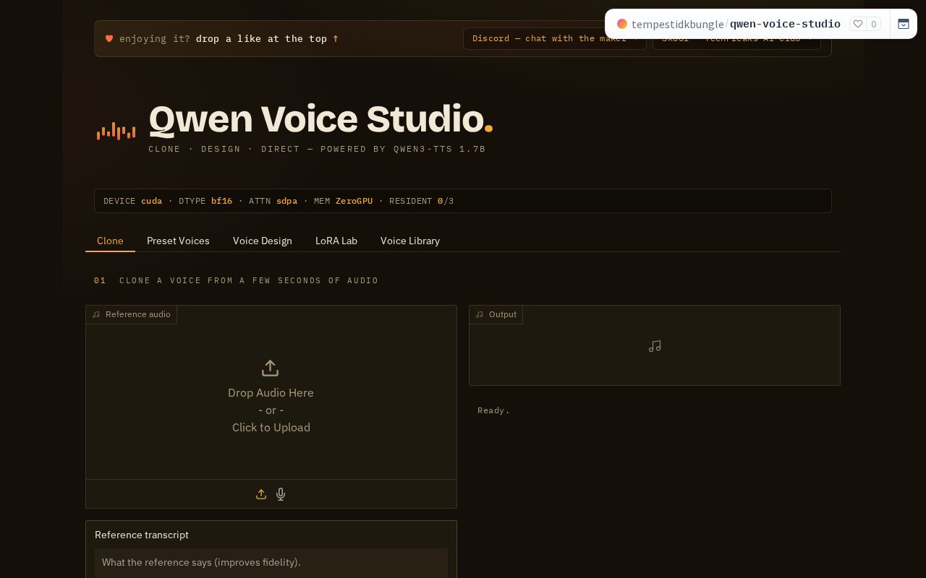Click the ATTN sdpa status value

[286, 201]
